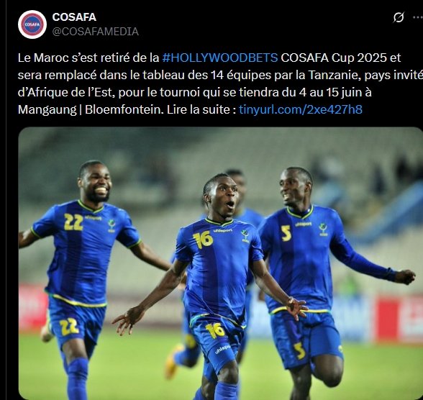Open the three-dot more options menu
The height and width of the screenshot is (400, 423).
[x=418, y=17]
